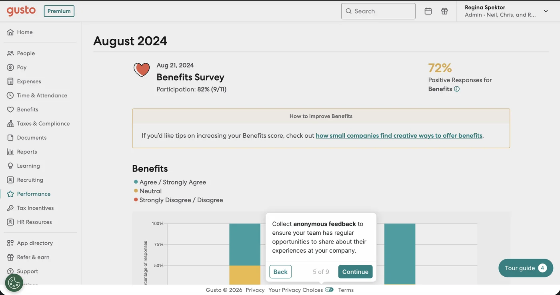Click Continue in the tour popup
Screen dimensions: 560x295
[x=355, y=271]
